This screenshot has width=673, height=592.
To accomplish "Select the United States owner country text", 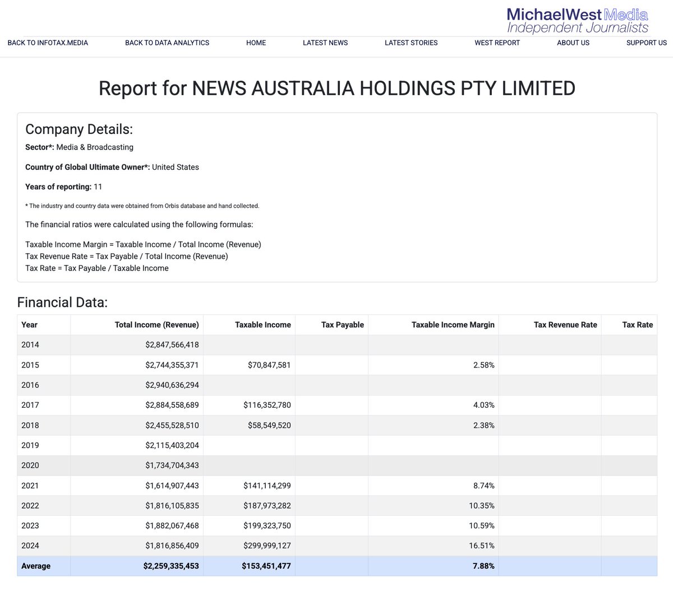I will point(176,167).
